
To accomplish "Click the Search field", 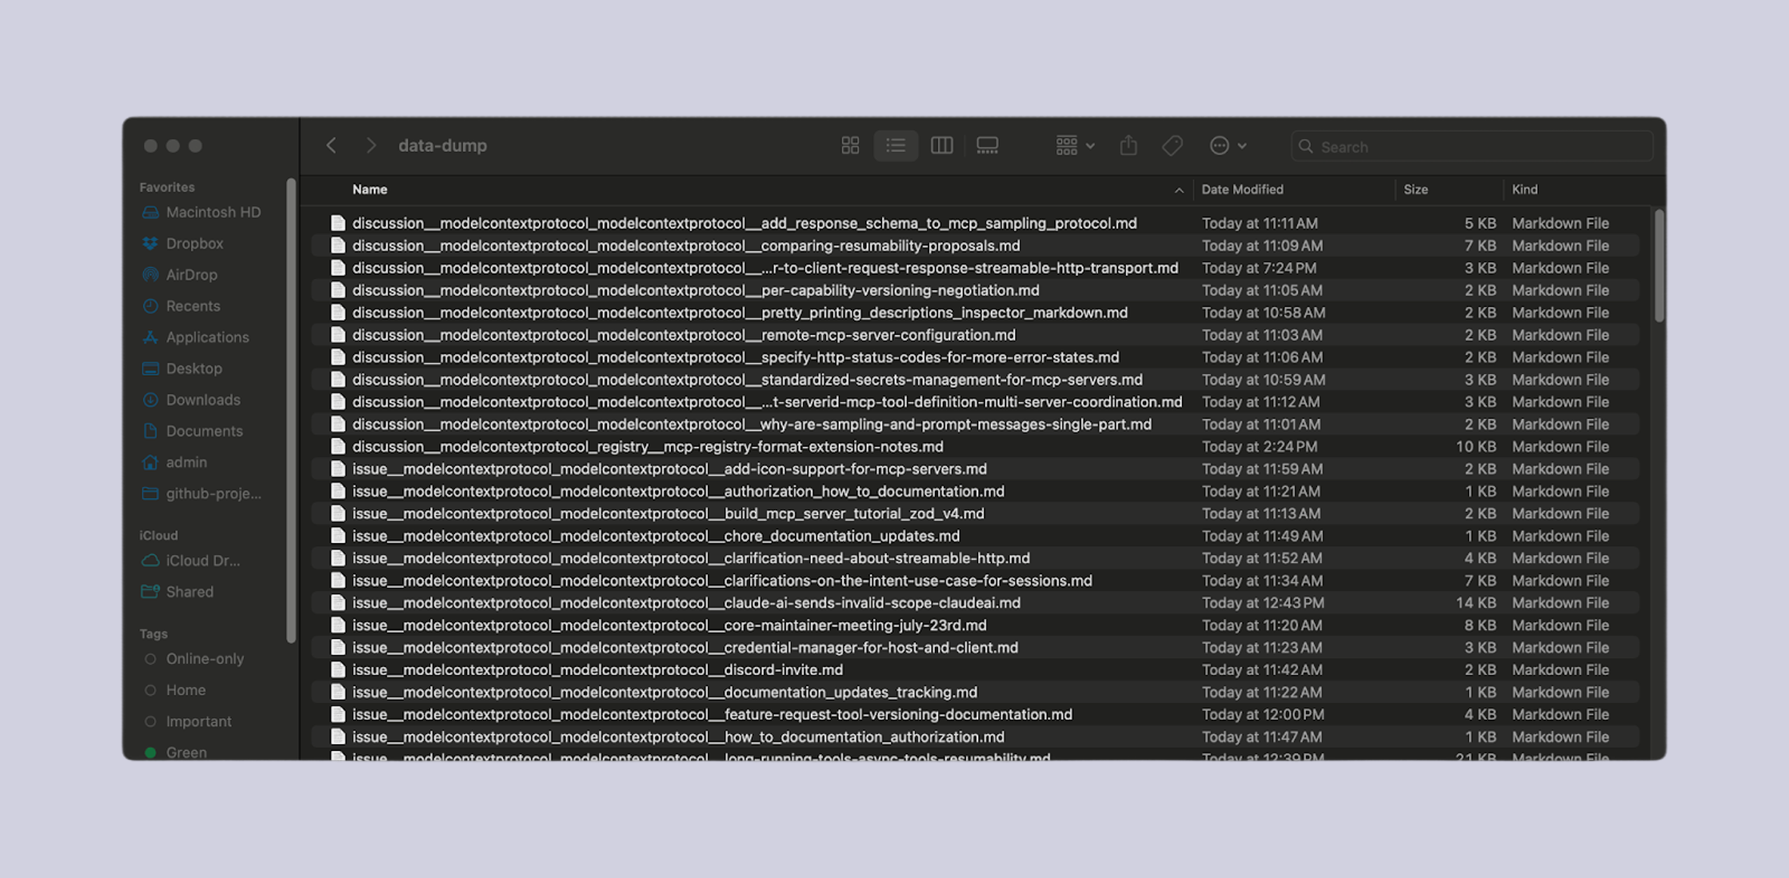I will (x=1472, y=146).
